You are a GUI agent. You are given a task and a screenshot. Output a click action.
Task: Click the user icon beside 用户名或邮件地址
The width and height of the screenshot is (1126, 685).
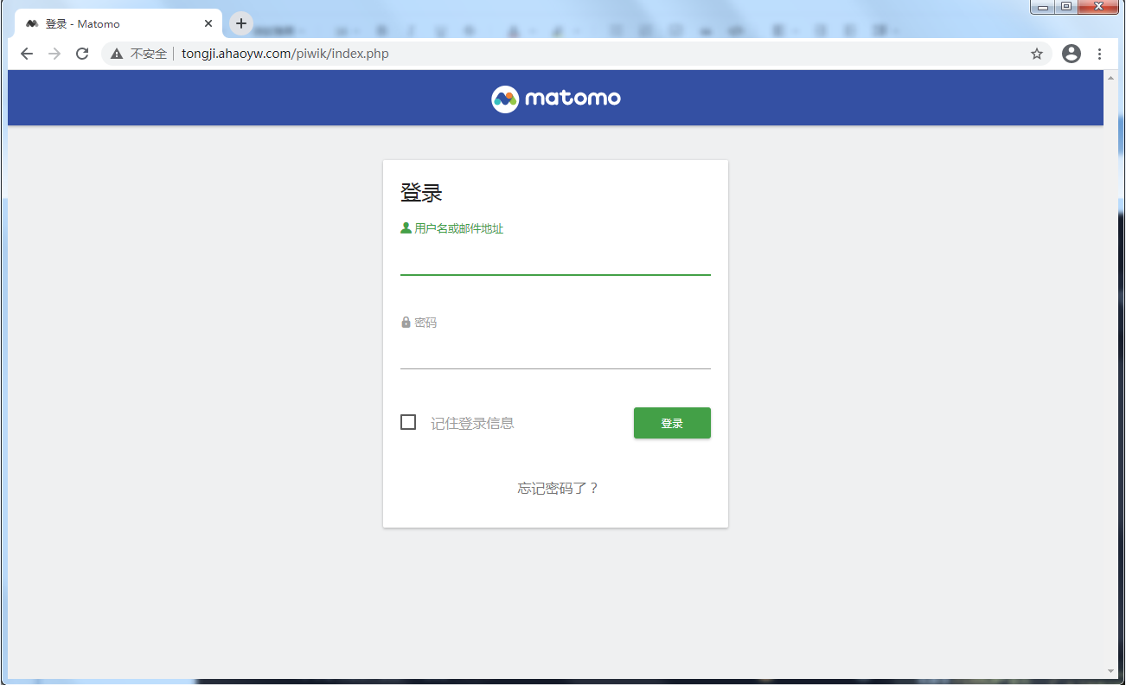coord(406,228)
